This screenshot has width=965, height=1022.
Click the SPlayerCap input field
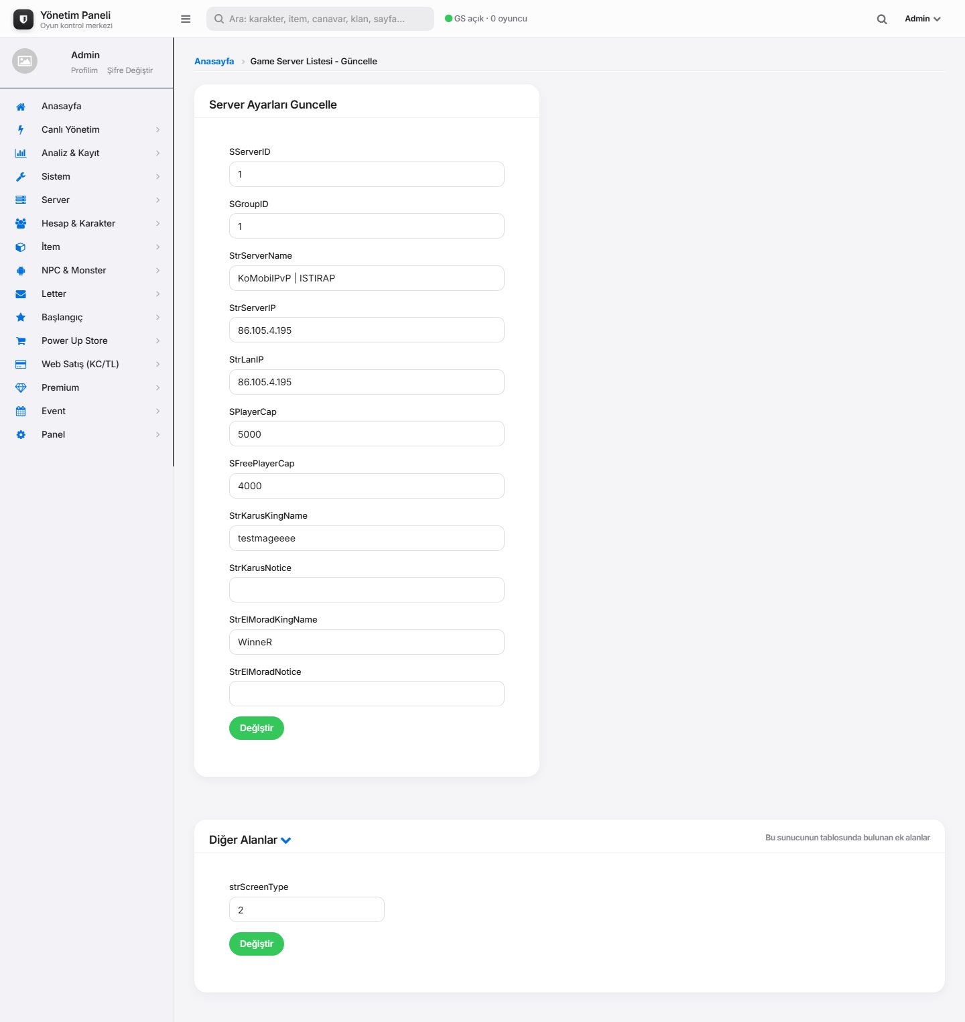(x=367, y=434)
